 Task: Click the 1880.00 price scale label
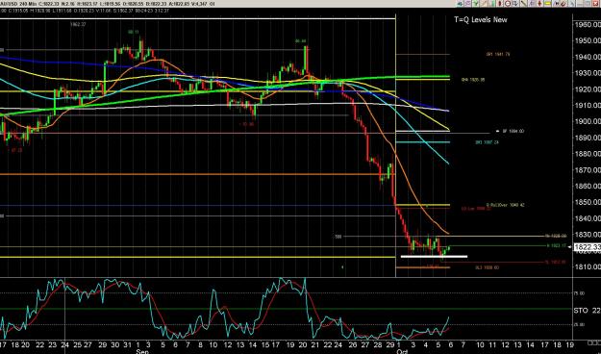pyautogui.click(x=588, y=153)
